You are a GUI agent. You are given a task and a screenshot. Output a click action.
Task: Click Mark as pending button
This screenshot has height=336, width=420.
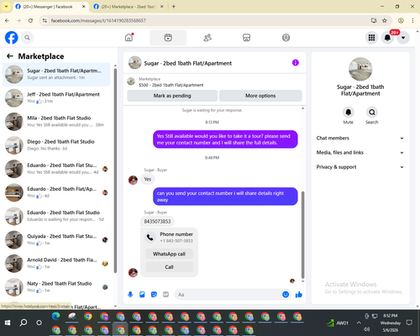point(172,96)
